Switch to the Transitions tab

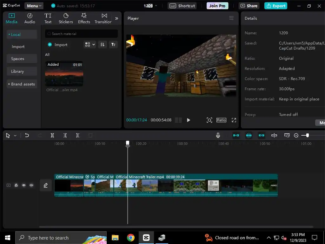point(103,18)
